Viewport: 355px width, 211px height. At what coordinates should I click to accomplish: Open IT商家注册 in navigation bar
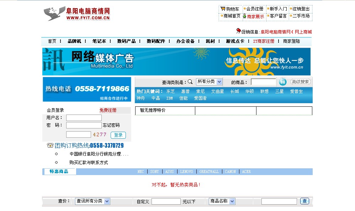pos(264,41)
